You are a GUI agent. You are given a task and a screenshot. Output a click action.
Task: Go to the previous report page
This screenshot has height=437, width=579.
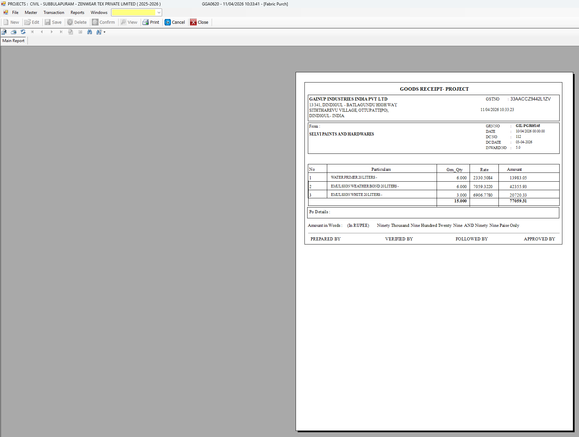pos(42,32)
